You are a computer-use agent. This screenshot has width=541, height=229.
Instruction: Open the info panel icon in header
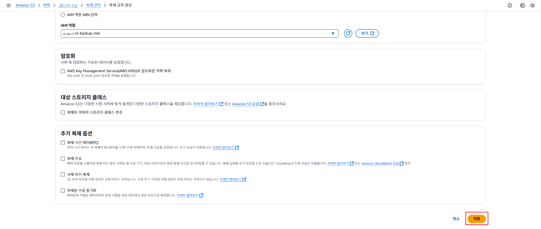[x=509, y=5]
